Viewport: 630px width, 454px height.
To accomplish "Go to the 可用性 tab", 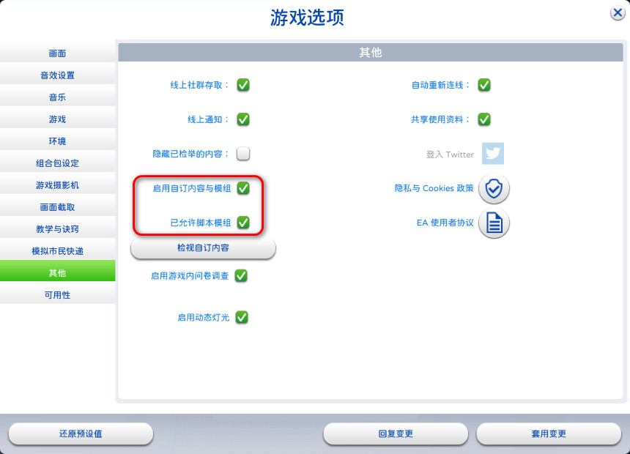I will (57, 295).
